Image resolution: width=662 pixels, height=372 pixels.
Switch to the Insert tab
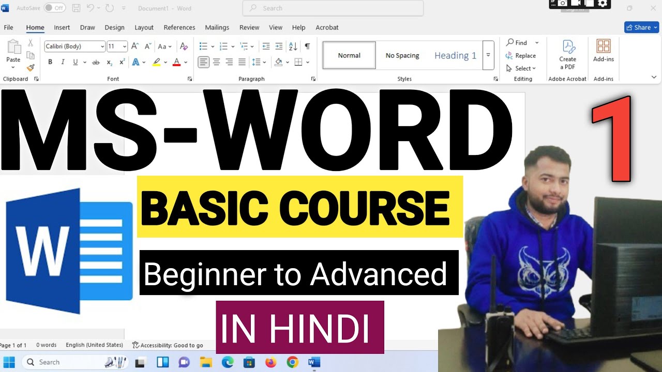62,27
